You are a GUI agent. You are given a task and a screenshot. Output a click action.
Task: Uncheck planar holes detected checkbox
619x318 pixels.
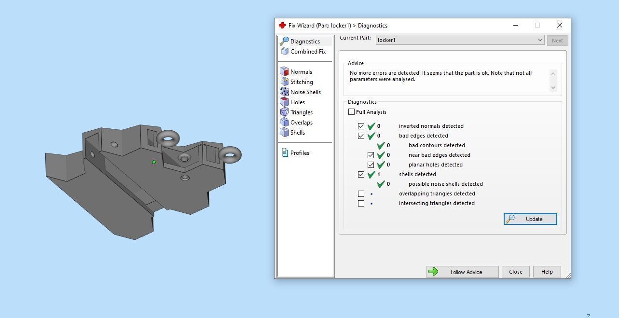pyautogui.click(x=371, y=165)
